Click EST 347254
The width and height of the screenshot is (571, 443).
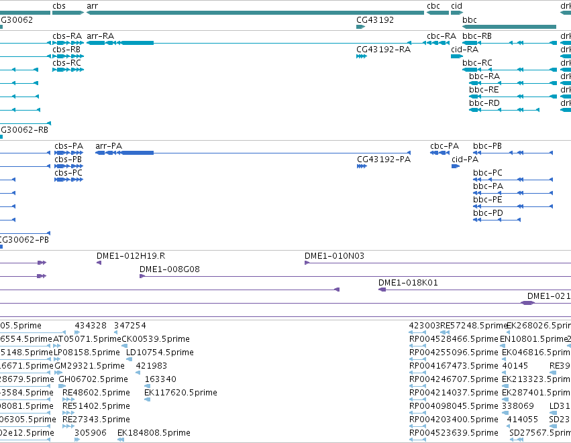(130, 326)
